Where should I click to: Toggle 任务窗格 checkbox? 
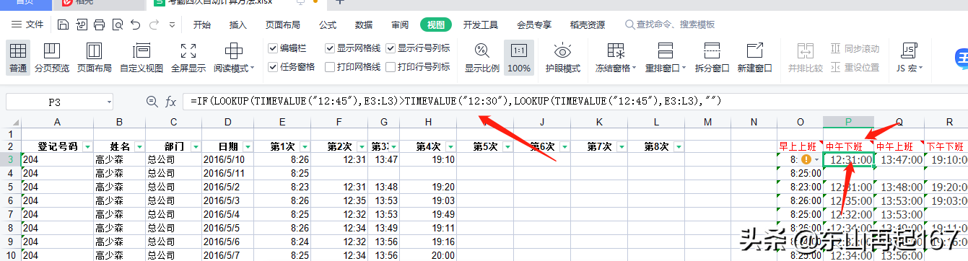click(x=273, y=67)
